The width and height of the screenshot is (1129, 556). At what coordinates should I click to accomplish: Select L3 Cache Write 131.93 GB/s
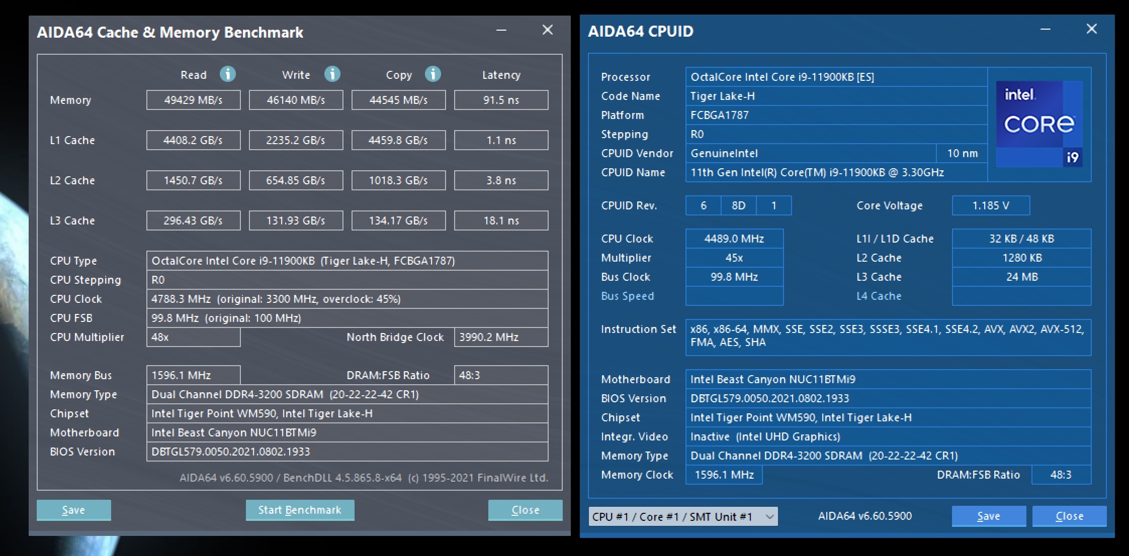296,220
